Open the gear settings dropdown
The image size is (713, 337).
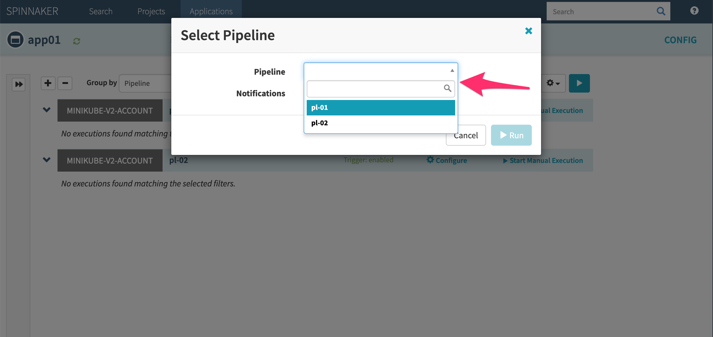553,83
